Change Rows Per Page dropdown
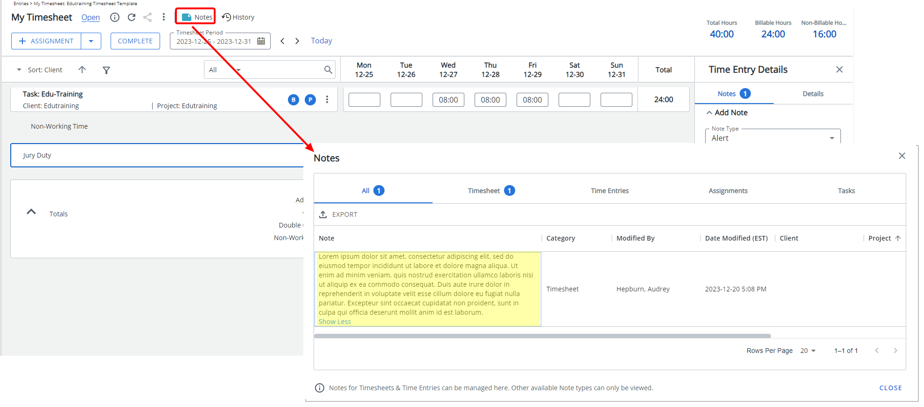This screenshot has width=924, height=407. click(808, 351)
